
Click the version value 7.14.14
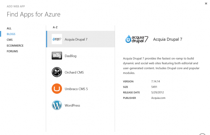156,81
